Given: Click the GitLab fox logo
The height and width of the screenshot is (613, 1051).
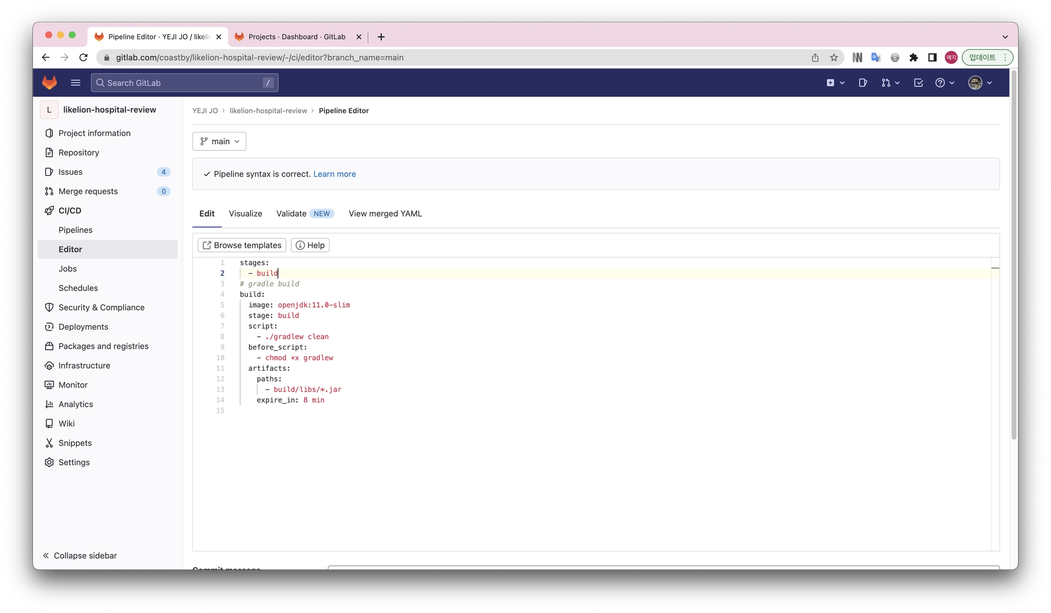Looking at the screenshot, I should pyautogui.click(x=49, y=83).
